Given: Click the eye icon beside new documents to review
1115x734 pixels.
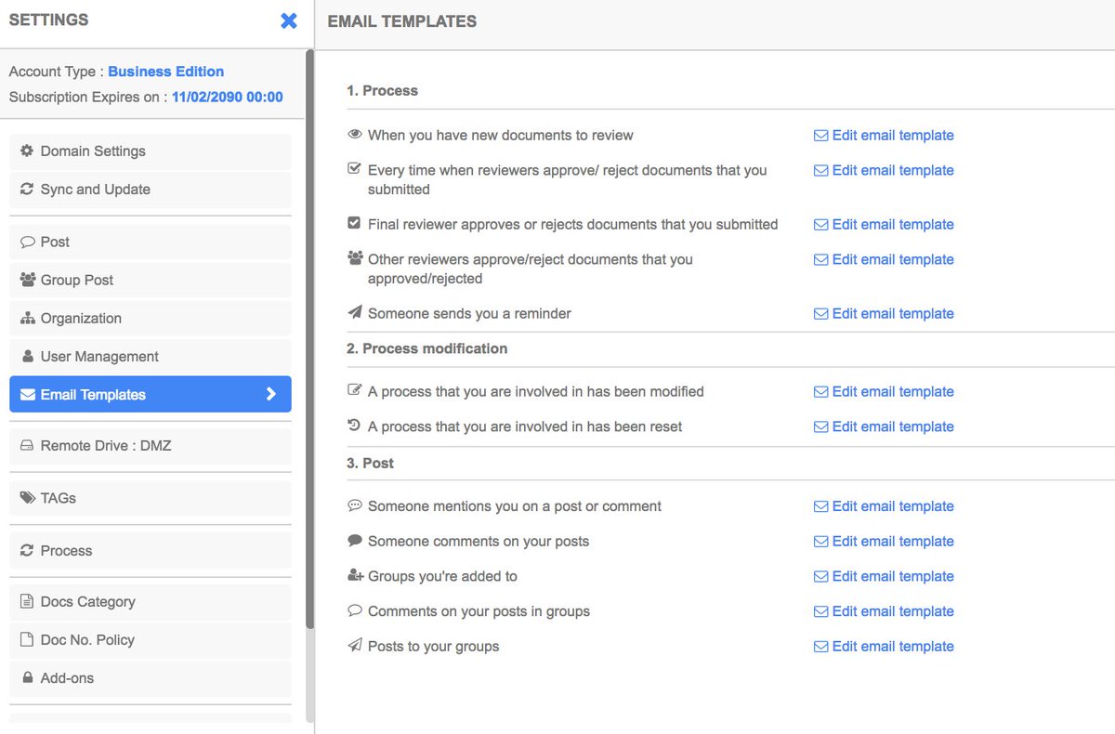Looking at the screenshot, I should [x=355, y=134].
